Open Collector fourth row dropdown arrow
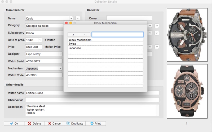 pos(150,47)
